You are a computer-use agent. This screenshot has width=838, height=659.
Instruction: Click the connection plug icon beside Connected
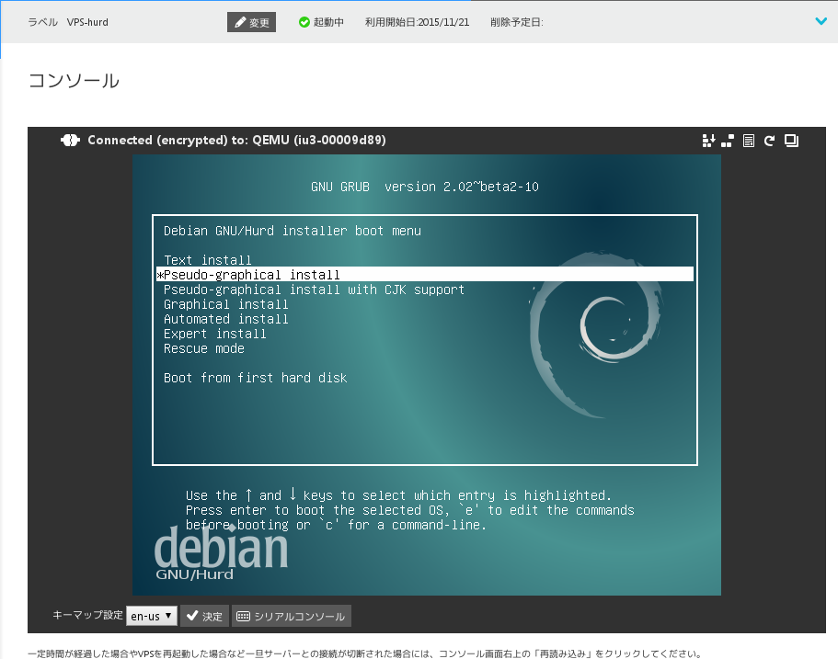(70, 140)
